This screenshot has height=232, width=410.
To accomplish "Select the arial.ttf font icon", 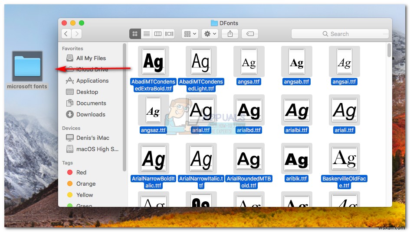I will point(201,110).
